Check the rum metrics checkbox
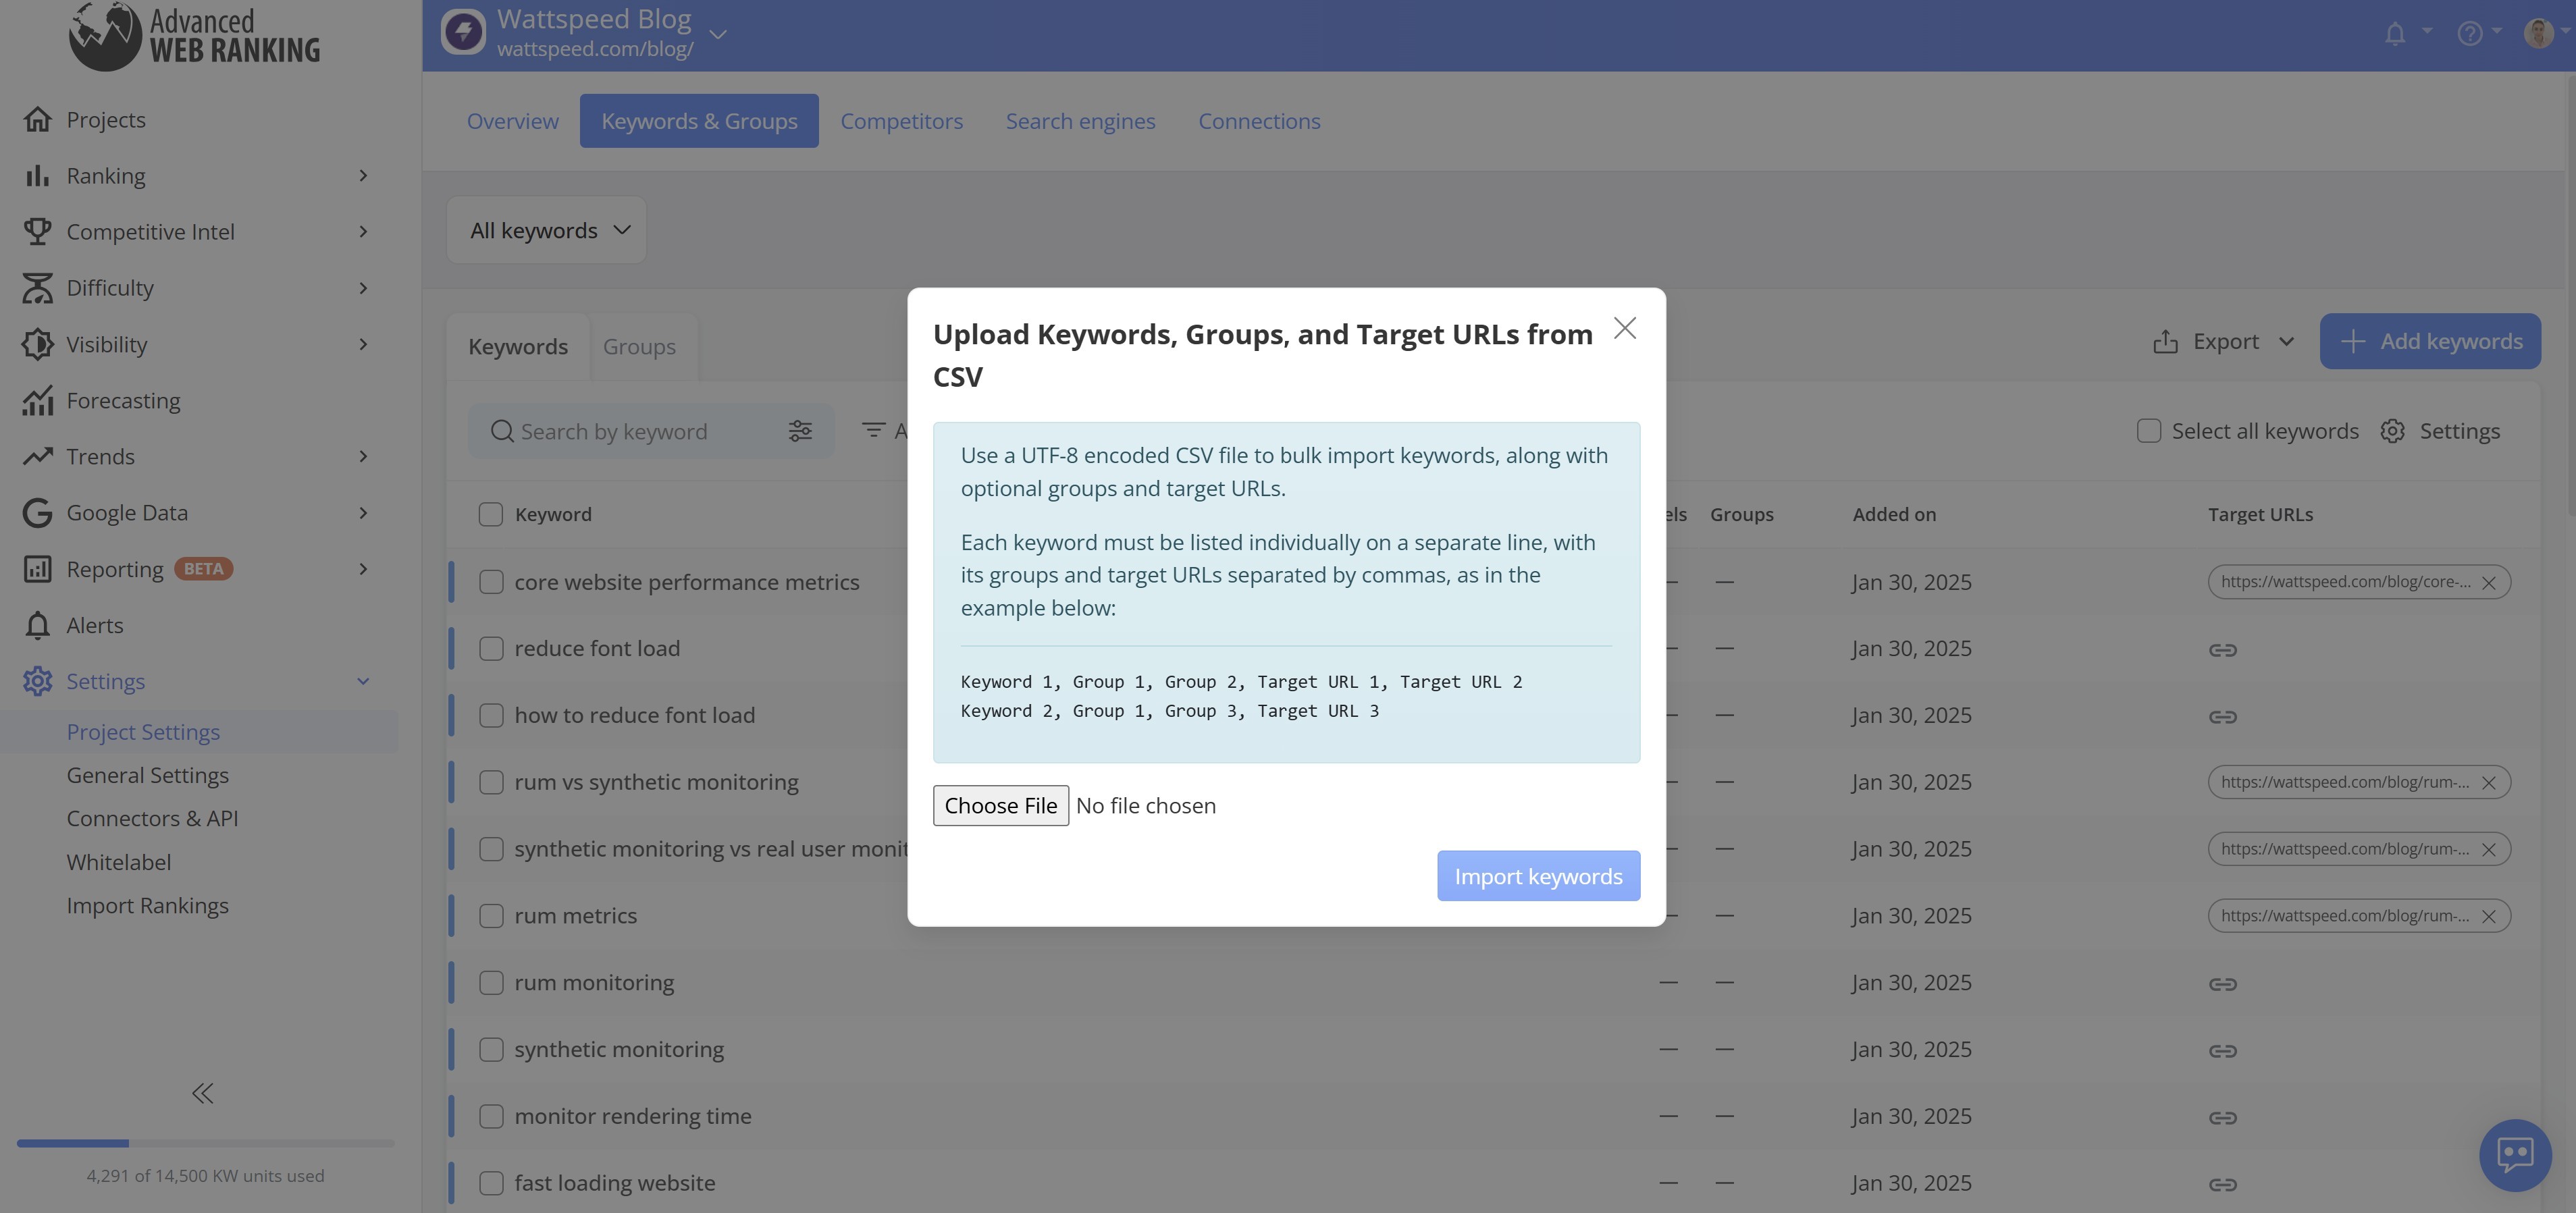The image size is (2576, 1213). [x=490, y=916]
